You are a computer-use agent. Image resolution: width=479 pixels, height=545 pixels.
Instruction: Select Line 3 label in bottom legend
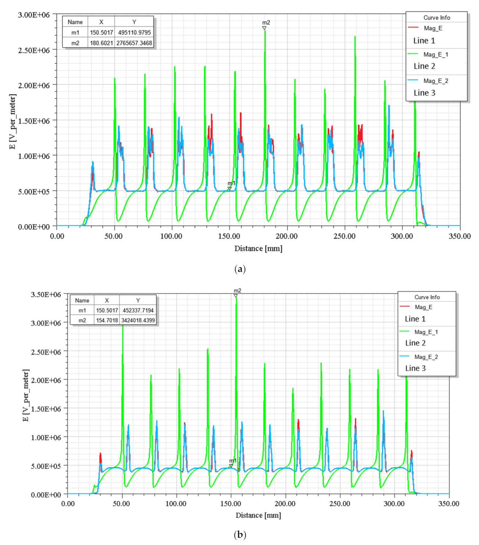[x=415, y=368]
